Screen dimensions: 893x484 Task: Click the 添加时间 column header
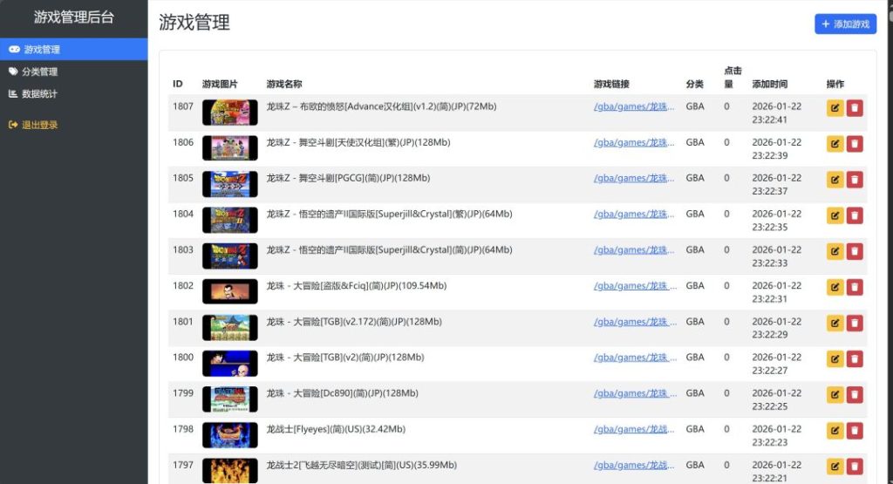pos(769,85)
